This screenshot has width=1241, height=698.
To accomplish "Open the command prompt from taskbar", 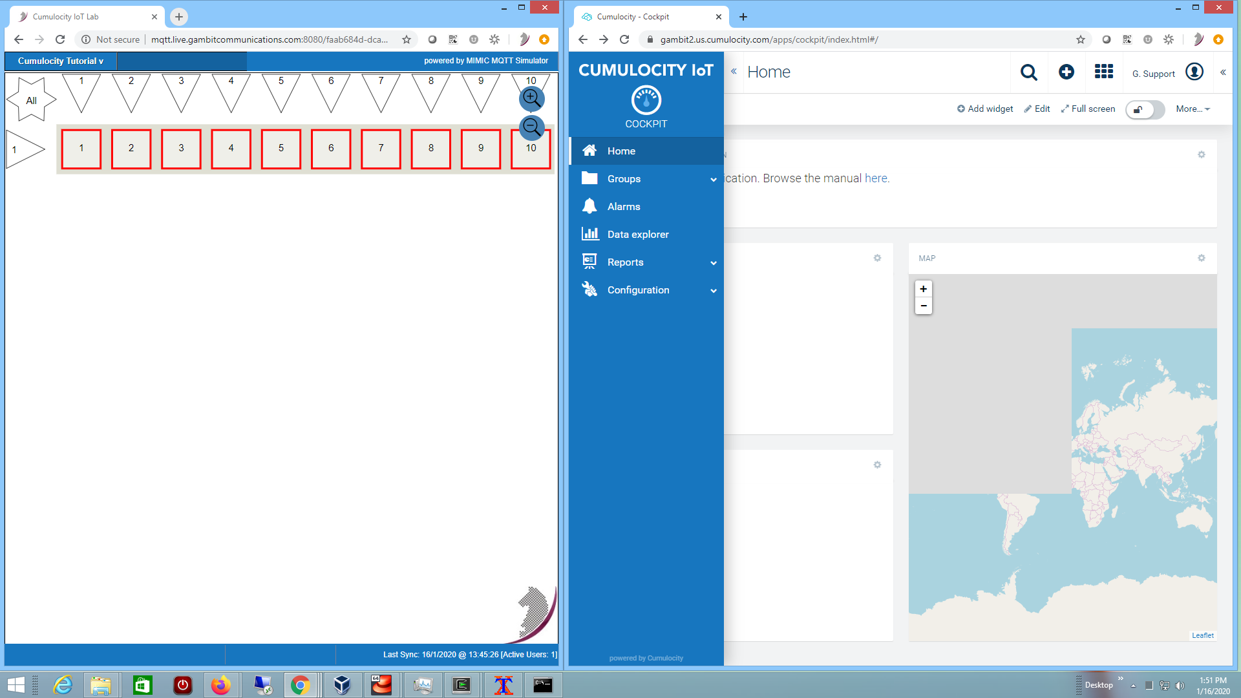I will tap(543, 685).
